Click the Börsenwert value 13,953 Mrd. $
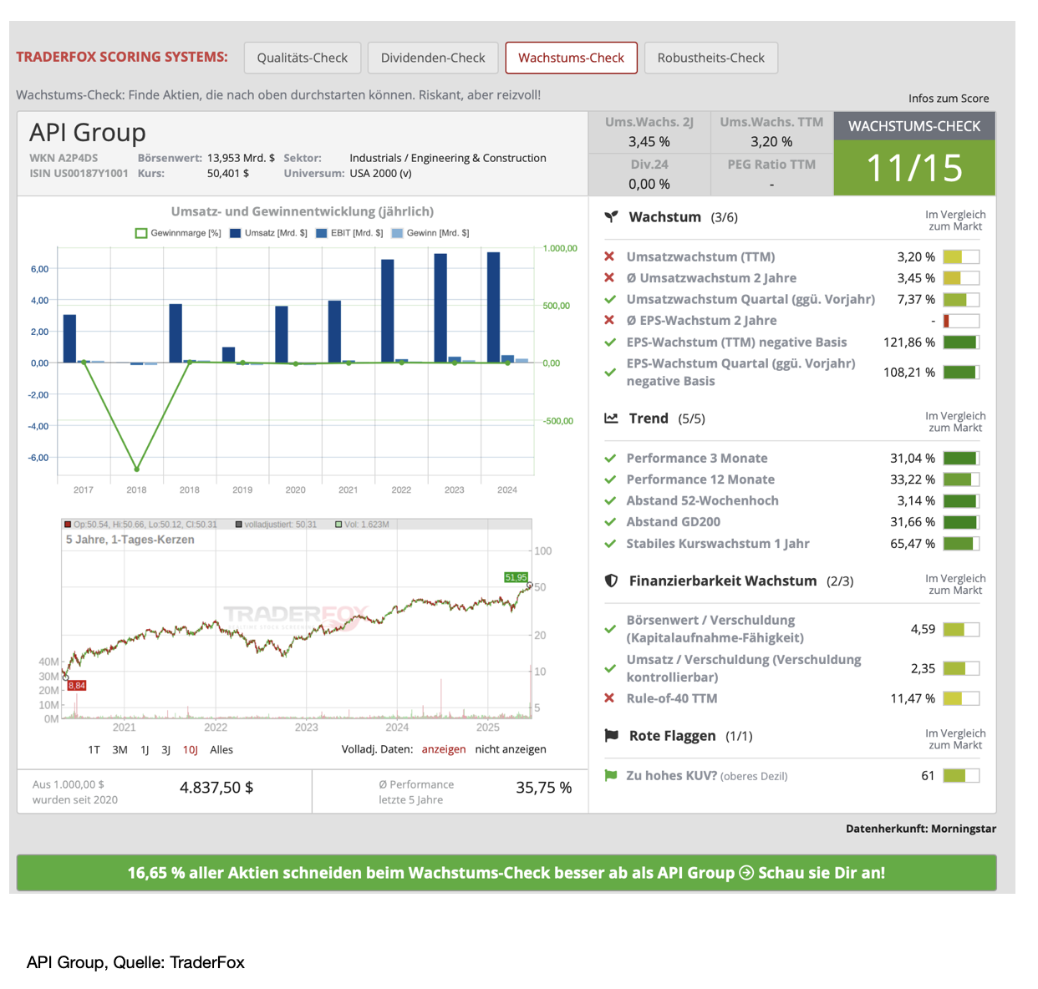Viewport: 1038px width, 989px height. 241,158
